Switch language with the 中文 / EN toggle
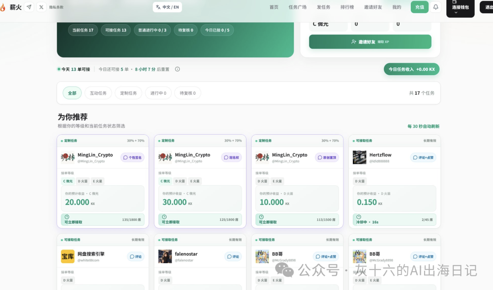The image size is (493, 290). (x=167, y=7)
